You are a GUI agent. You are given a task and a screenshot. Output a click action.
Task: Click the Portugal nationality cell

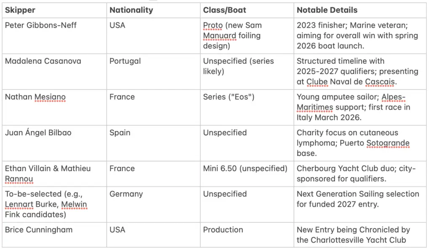(x=126, y=61)
